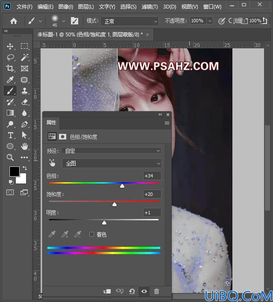
Task: Open the 图层(L) menu
Action: [x=86, y=7]
